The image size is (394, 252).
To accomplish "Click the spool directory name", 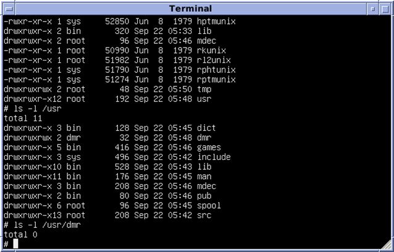I will (x=209, y=205).
